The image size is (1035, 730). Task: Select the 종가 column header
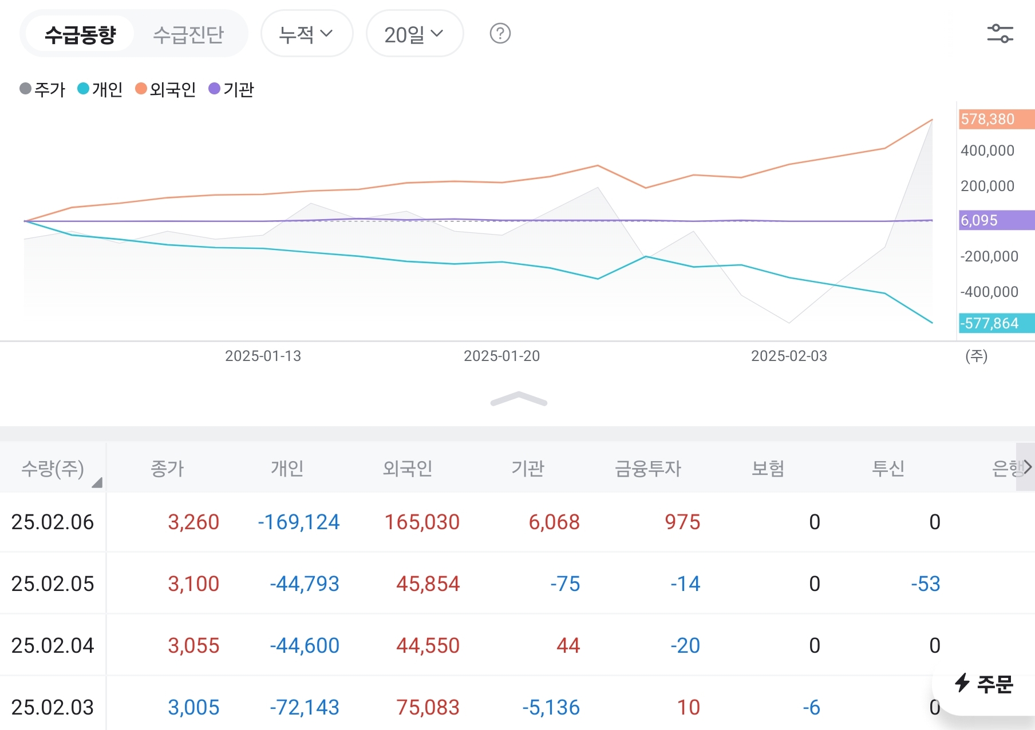[167, 469]
